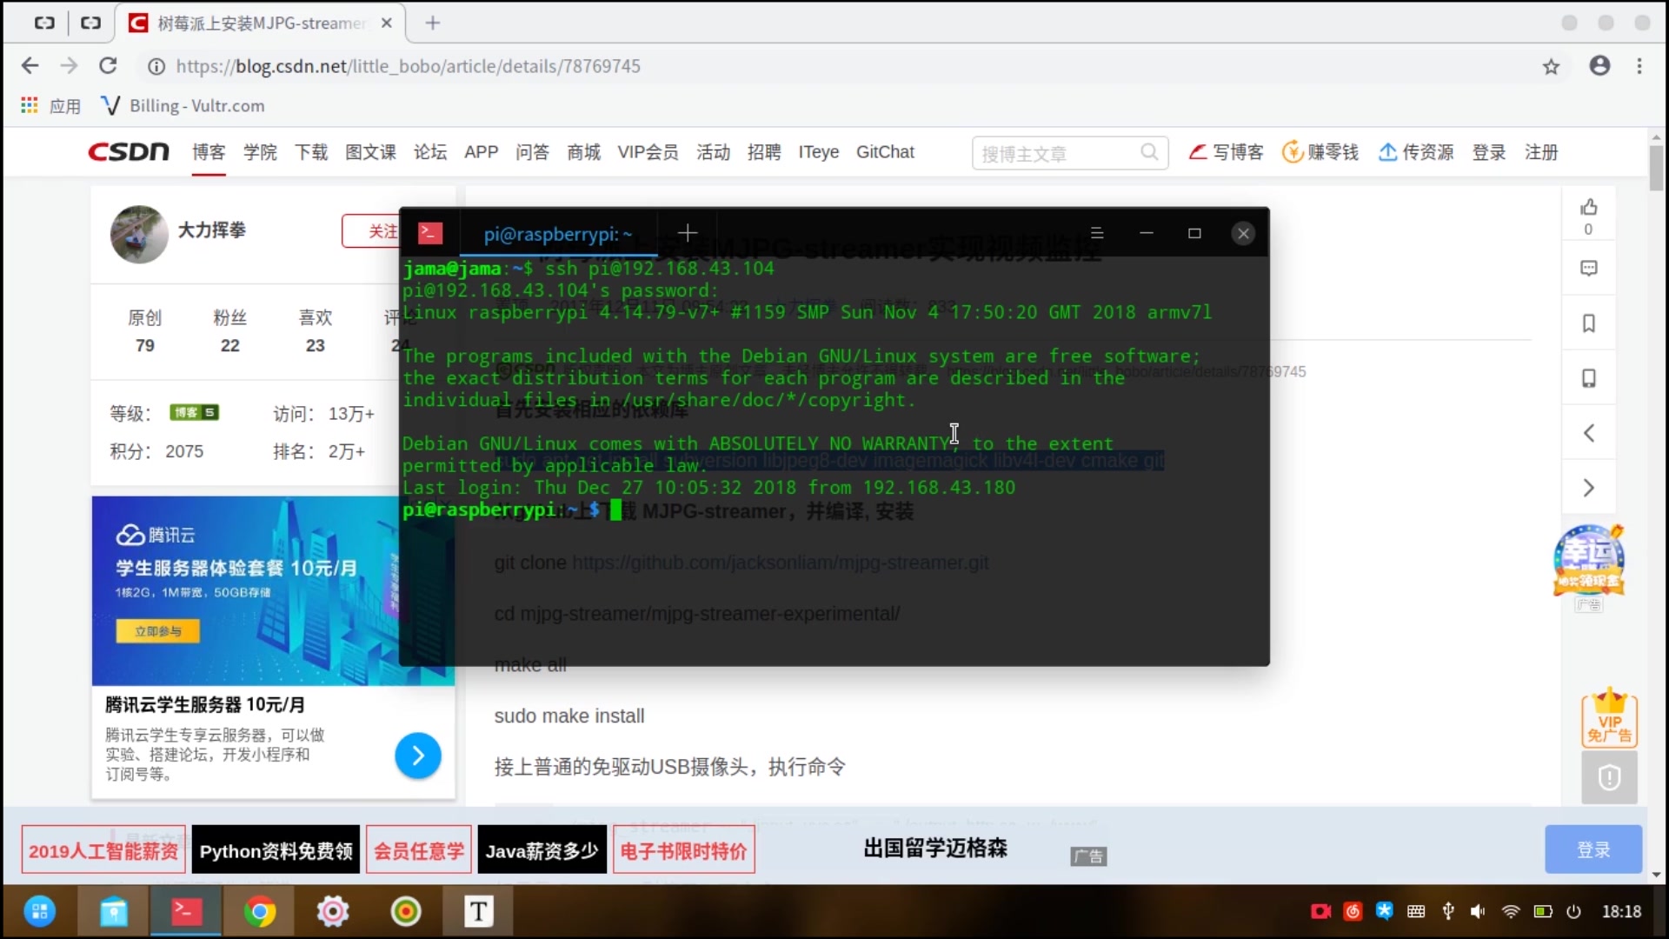Open the Billing - Vultr.com bookmark
This screenshot has width=1669, height=939.
[183, 106]
